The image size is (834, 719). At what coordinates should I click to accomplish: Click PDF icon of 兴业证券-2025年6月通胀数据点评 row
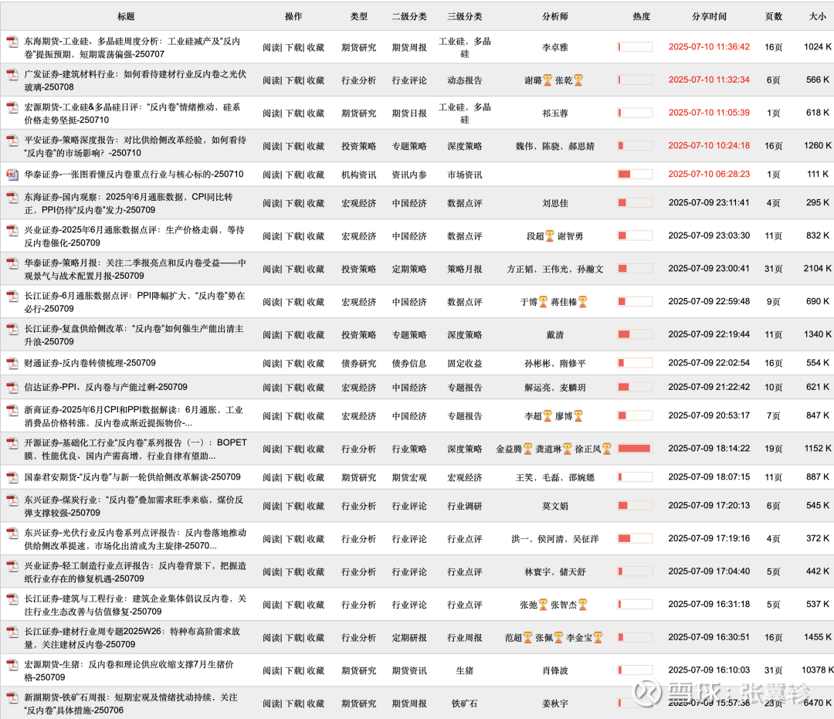(x=12, y=231)
